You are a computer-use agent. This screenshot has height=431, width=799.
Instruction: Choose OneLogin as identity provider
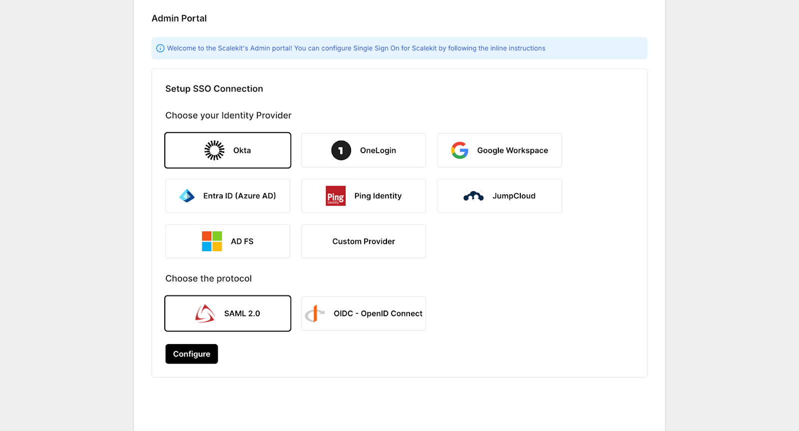click(x=364, y=150)
